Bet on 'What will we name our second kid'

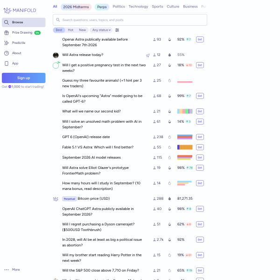tap(200, 112)
